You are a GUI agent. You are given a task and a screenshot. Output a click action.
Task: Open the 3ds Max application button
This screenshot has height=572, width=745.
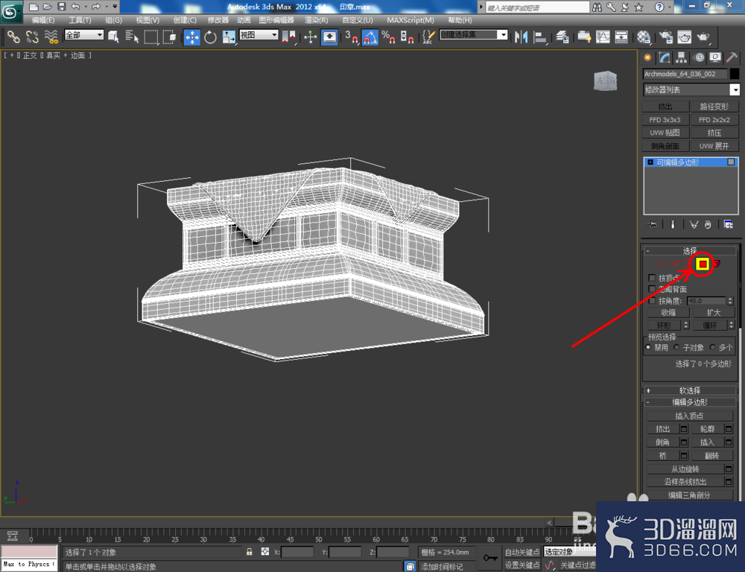(x=11, y=11)
